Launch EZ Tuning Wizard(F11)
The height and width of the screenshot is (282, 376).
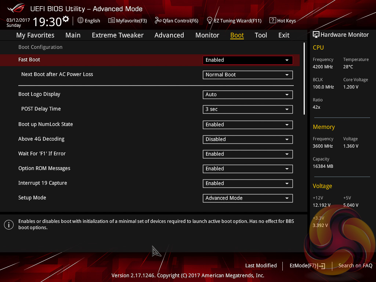[234, 21]
